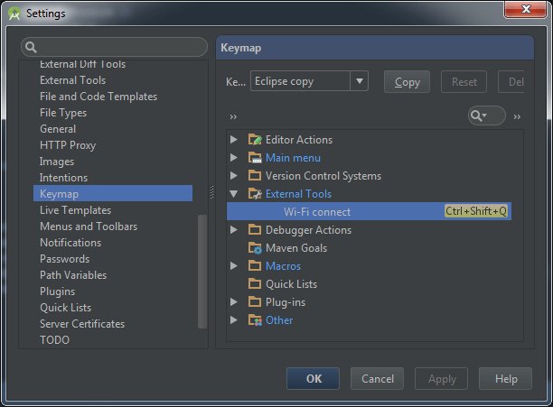Screen dimensions: 553x407
Task: Open Path Variables settings
Action: coord(73,275)
